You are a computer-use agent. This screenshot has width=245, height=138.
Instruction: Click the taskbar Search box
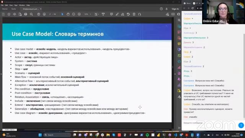[x=57, y=135]
